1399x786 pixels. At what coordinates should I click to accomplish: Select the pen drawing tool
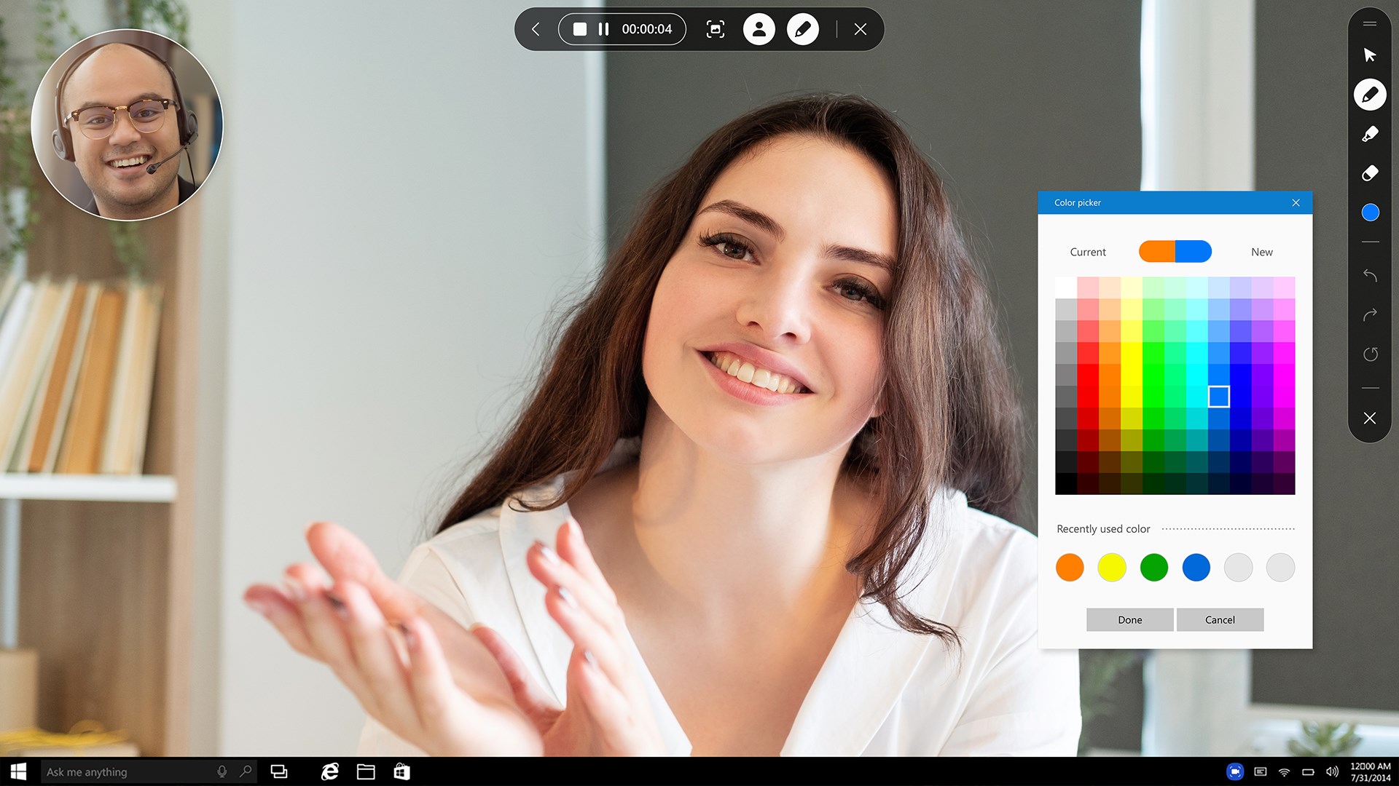[x=1369, y=95]
